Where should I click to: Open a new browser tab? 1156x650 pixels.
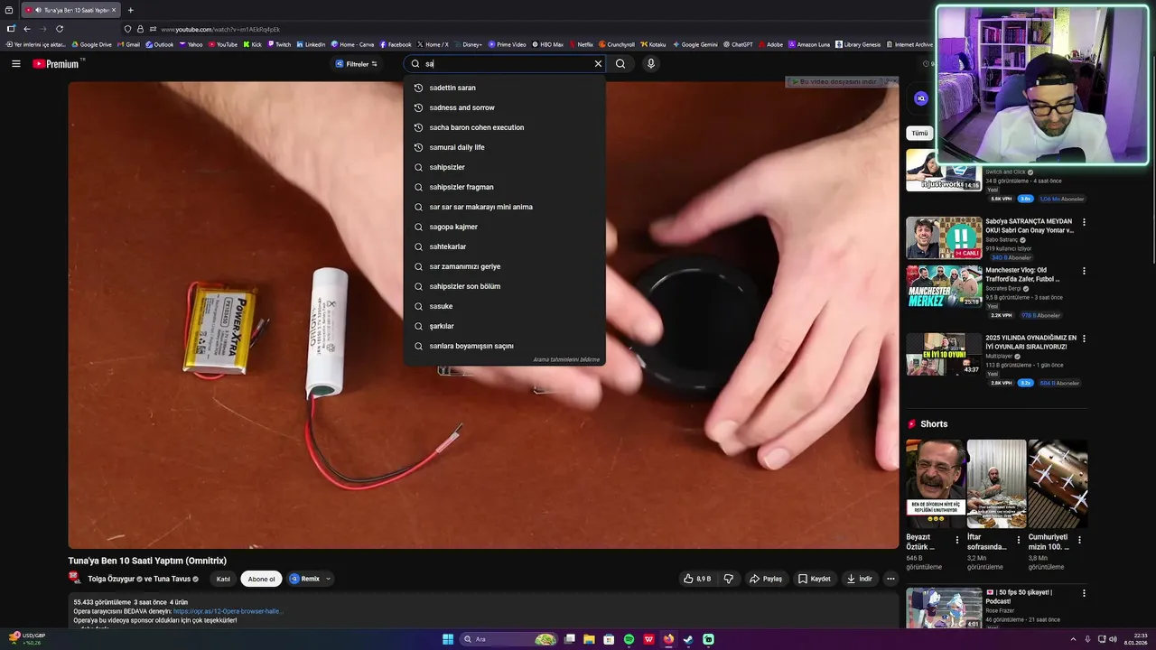(x=130, y=10)
